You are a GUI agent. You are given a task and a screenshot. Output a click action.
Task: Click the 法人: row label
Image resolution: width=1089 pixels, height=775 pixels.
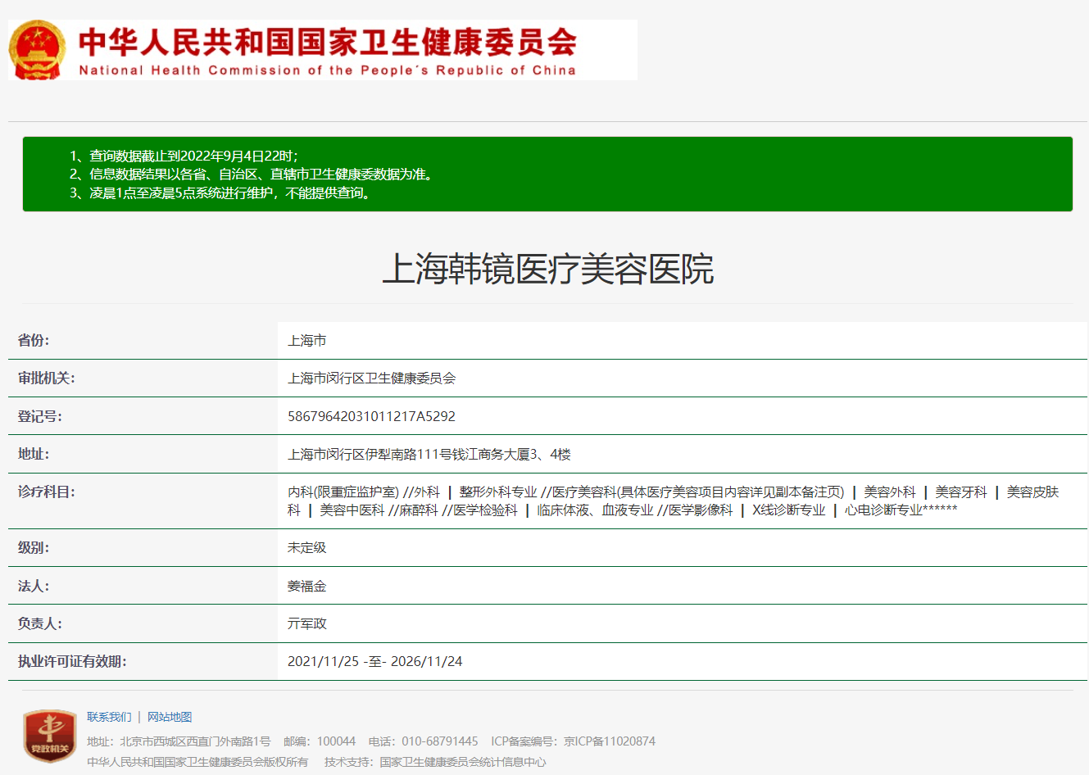click(x=34, y=586)
